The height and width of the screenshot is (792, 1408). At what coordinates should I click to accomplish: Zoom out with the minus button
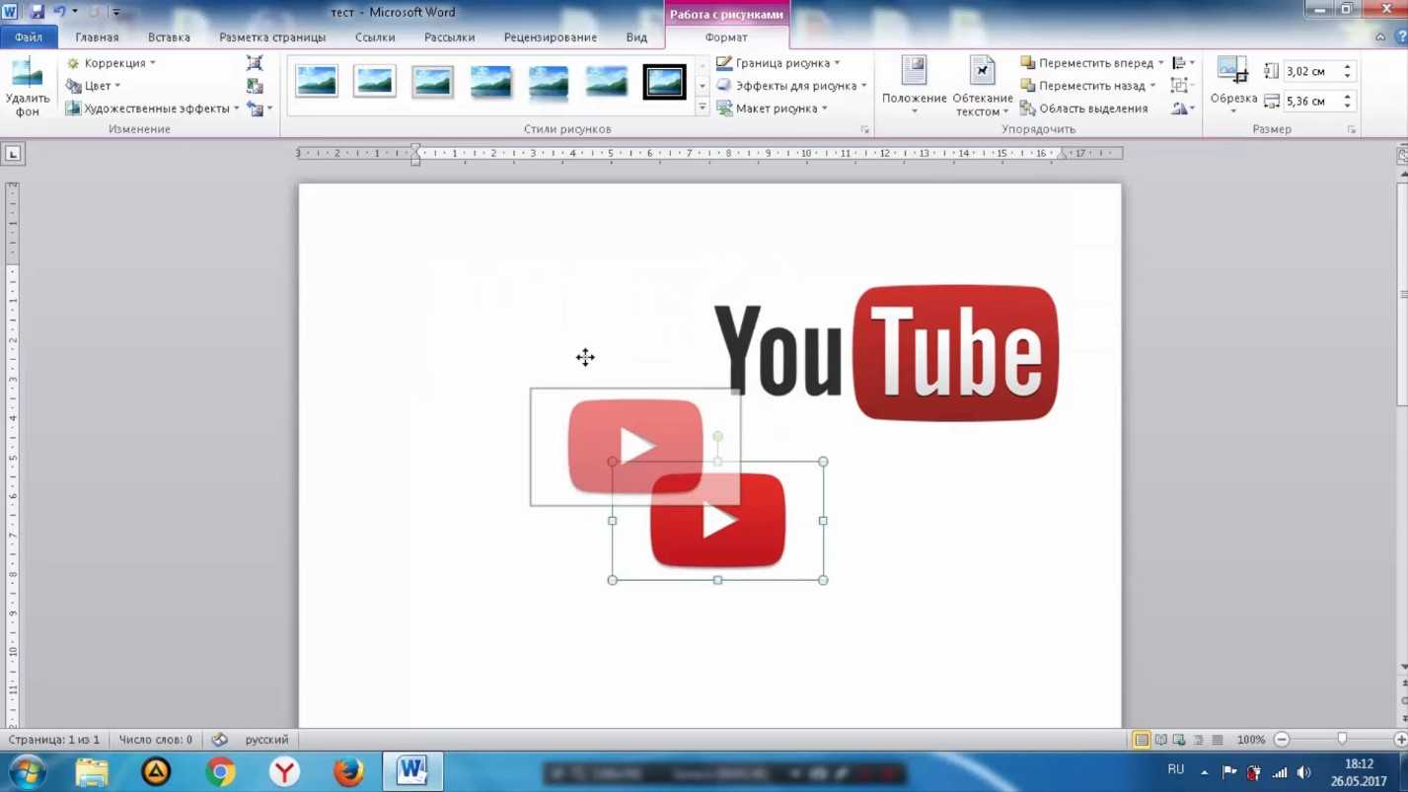[x=1282, y=740]
